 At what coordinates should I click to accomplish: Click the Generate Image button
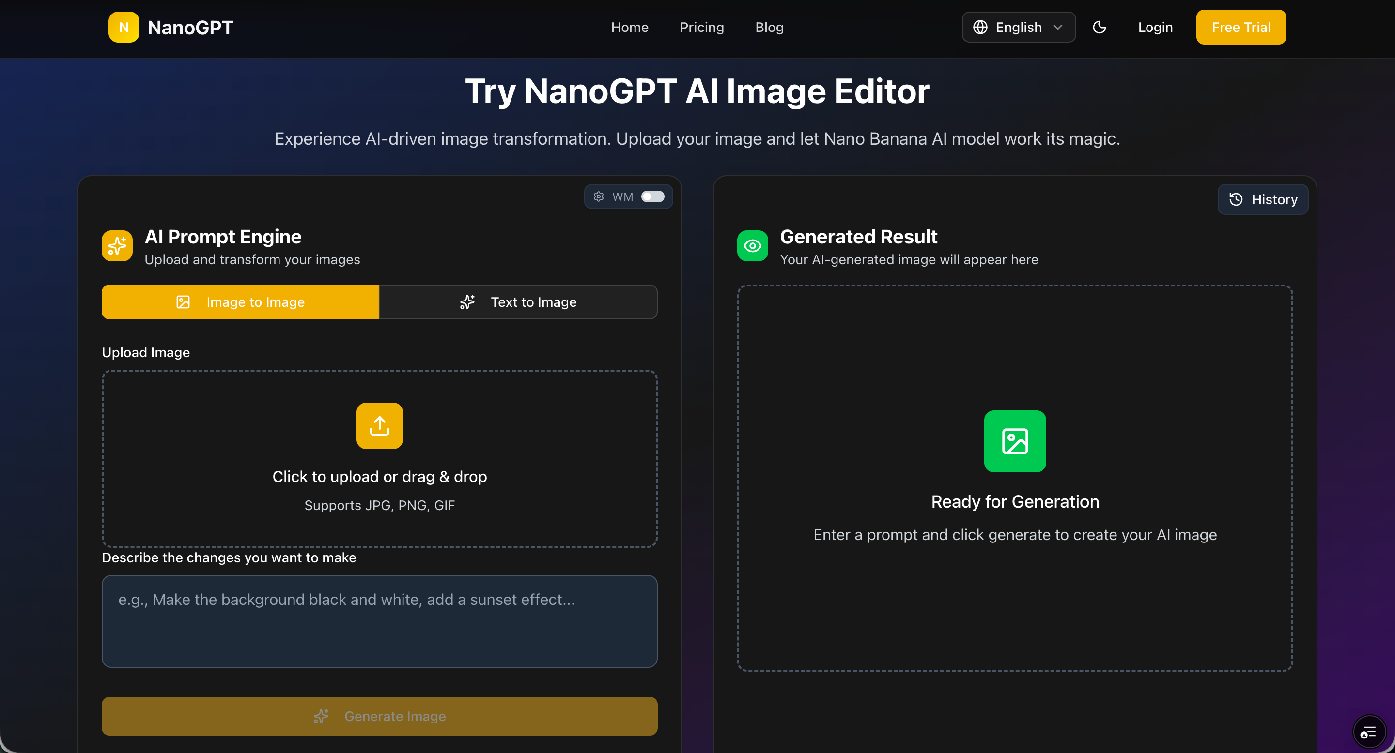click(x=379, y=716)
